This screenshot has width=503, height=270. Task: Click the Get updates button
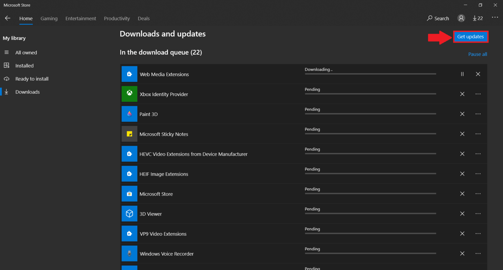coord(471,37)
